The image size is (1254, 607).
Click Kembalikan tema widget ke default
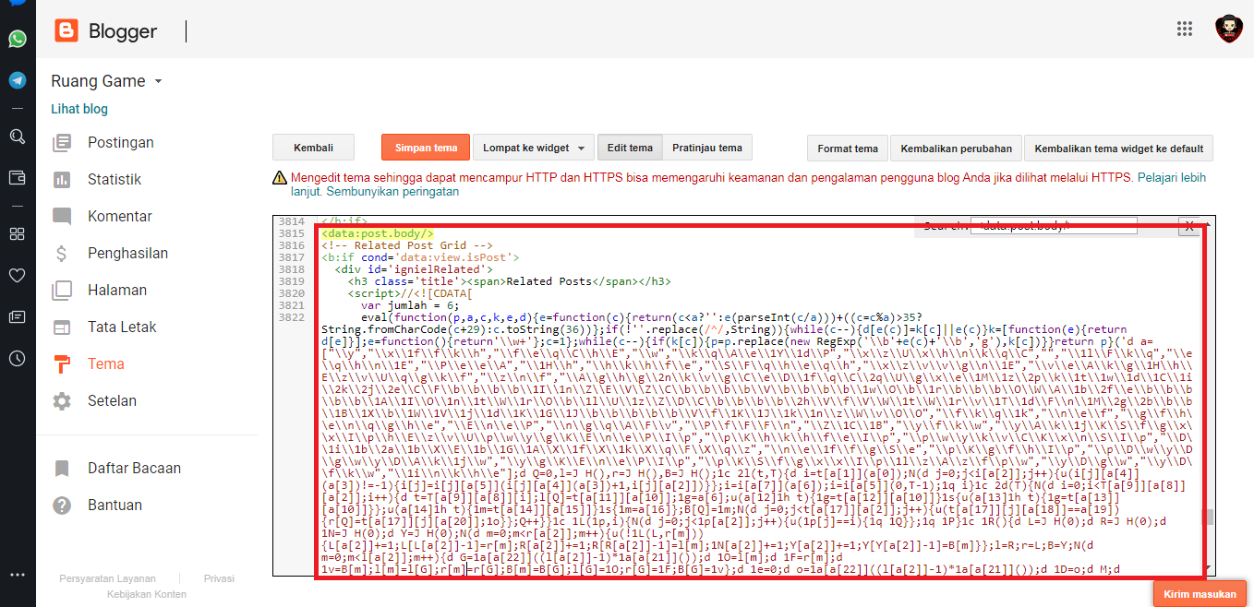tap(1119, 148)
